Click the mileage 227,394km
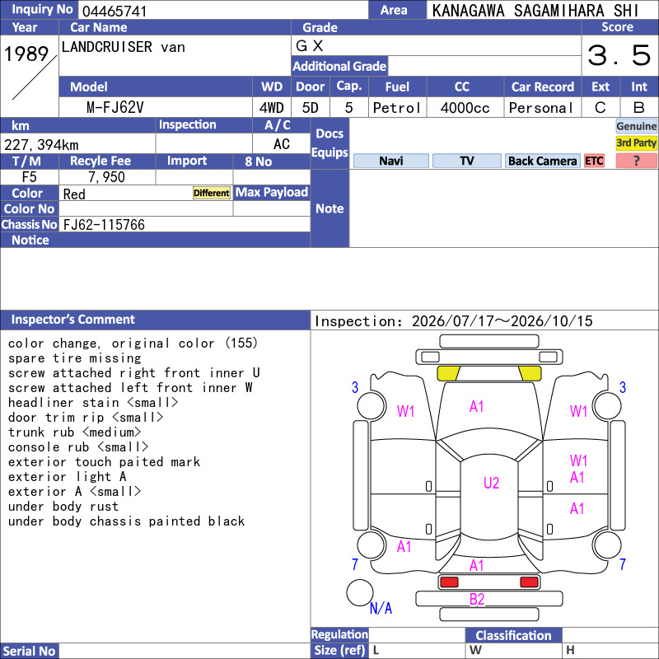This screenshot has height=659, width=659. 41,145
